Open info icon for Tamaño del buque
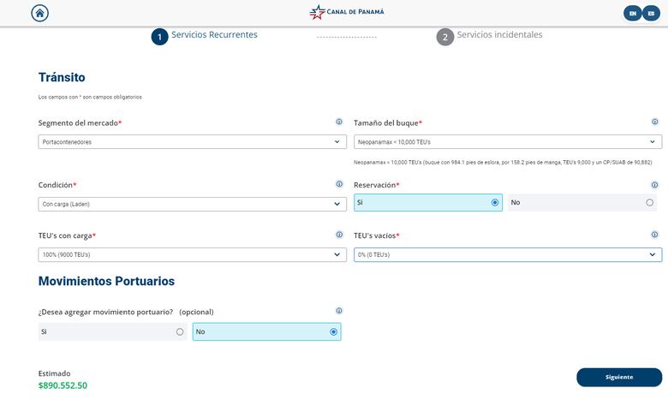Image resolution: width=668 pixels, height=399 pixels. pos(655,122)
